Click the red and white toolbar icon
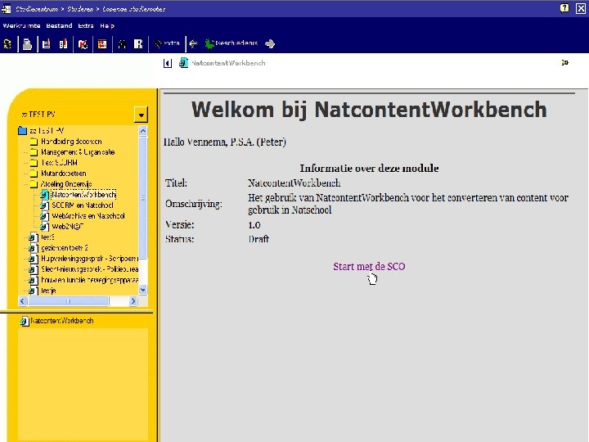The image size is (589, 442). [83, 44]
